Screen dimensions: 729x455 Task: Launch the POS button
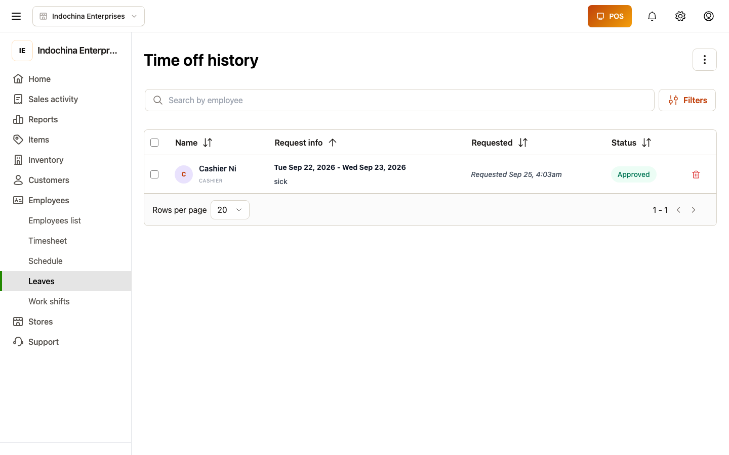tap(610, 16)
